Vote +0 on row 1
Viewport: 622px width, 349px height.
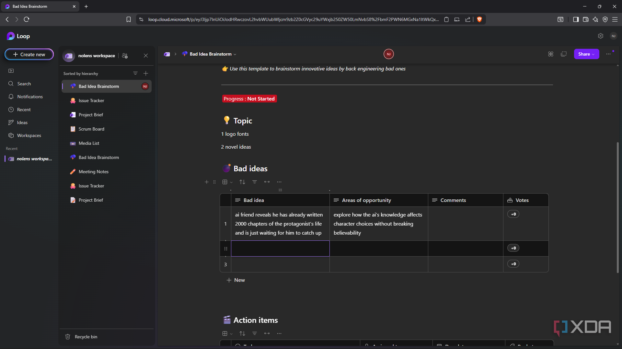pyautogui.click(x=513, y=214)
